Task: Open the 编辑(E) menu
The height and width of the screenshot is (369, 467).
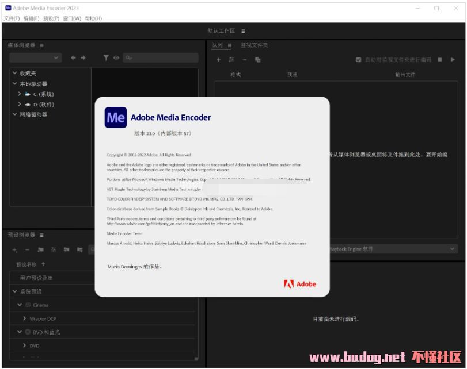Action: pyautogui.click(x=31, y=18)
